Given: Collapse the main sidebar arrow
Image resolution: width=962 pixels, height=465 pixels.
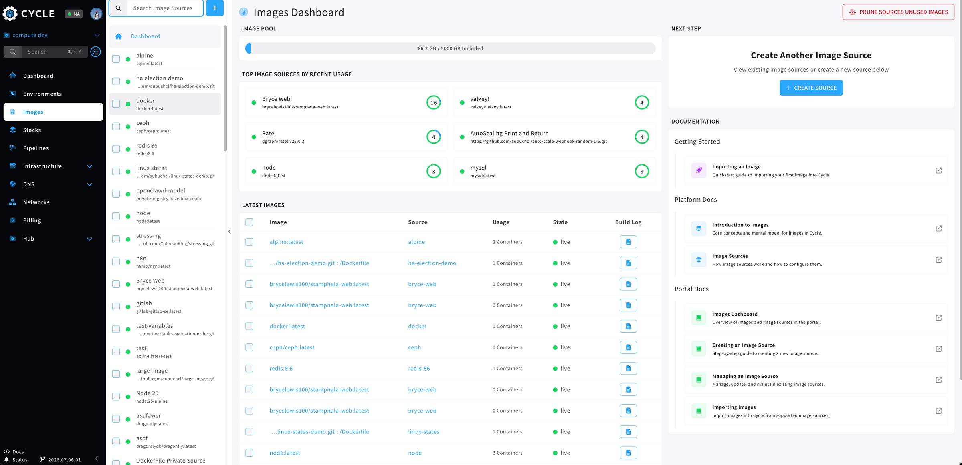Looking at the screenshot, I should coord(97,459).
